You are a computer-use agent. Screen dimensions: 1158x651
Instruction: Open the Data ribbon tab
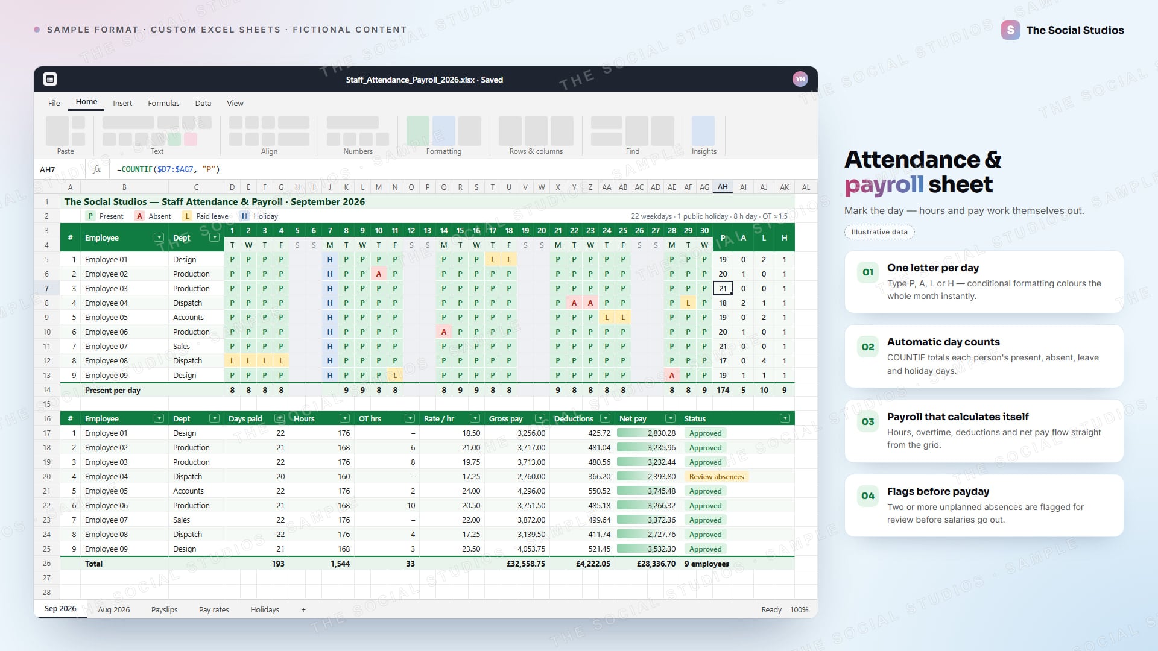pos(203,103)
